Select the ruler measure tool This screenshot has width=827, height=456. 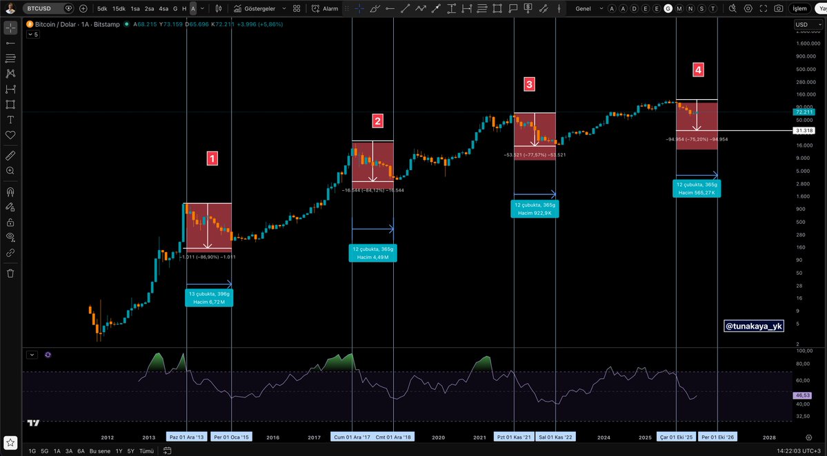(10, 156)
